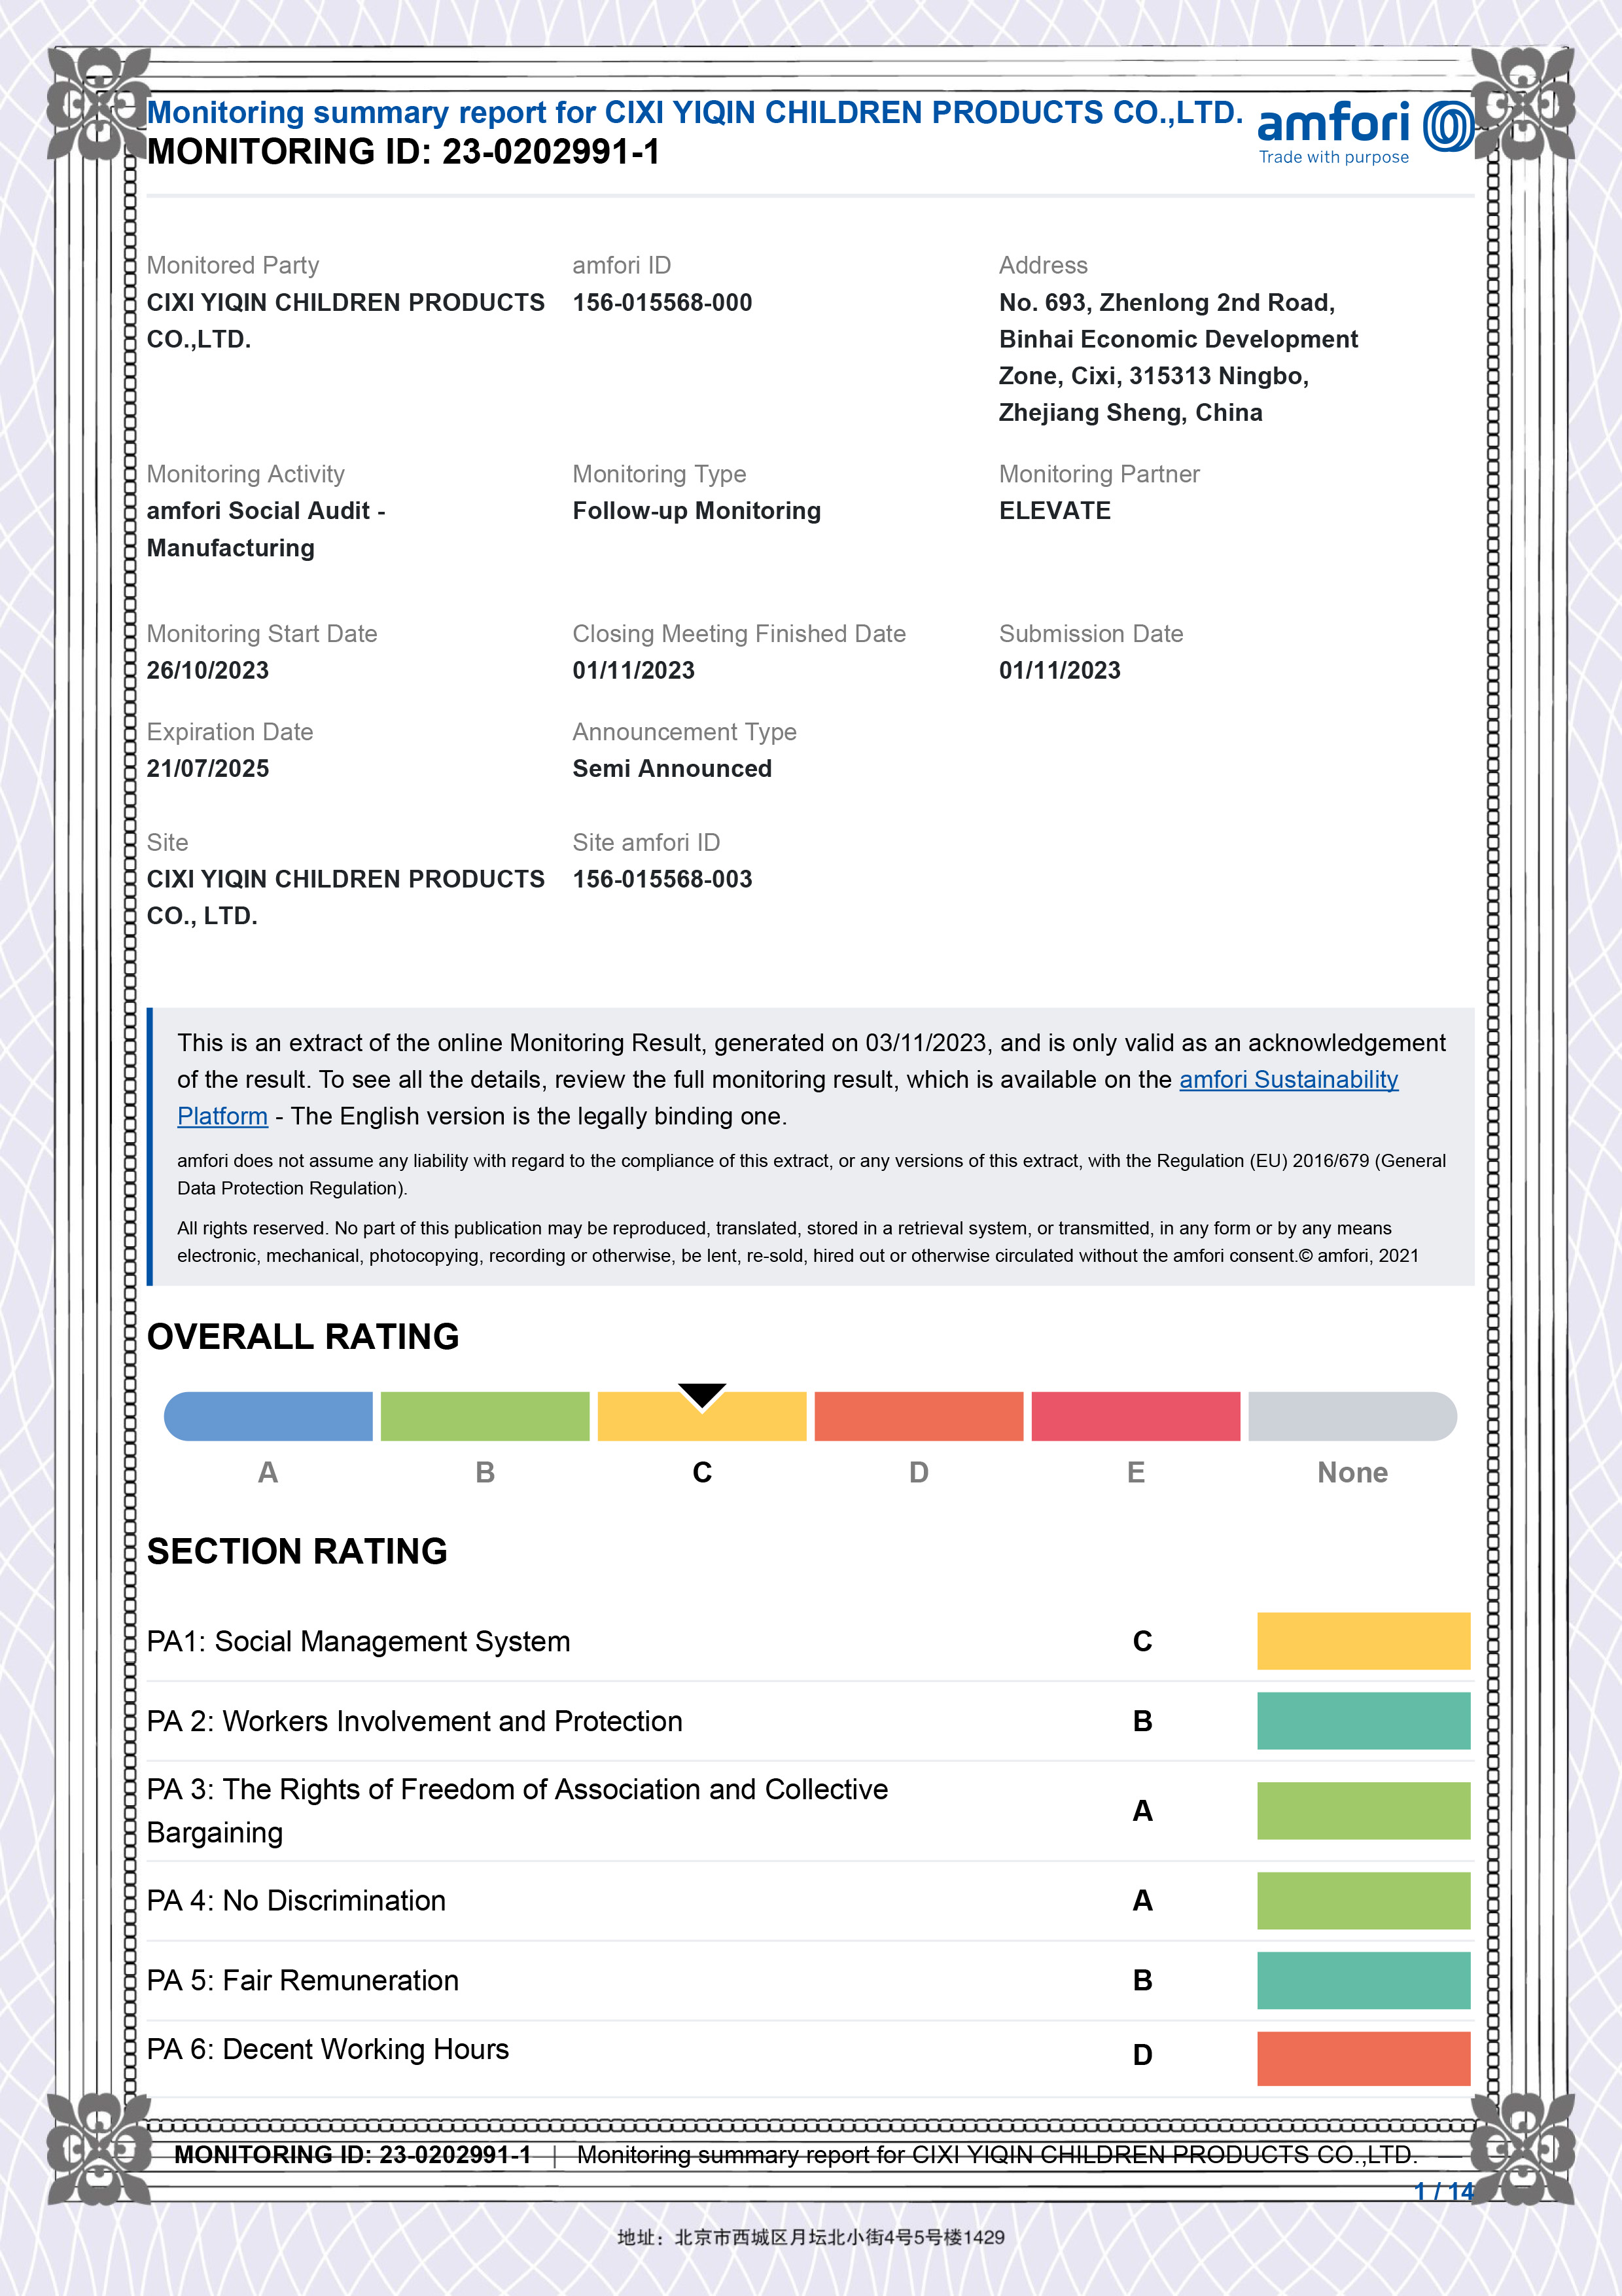The width and height of the screenshot is (1622, 2296).
Task: Click the GDPR liability disclaimer paragraph
Action: [811, 1174]
